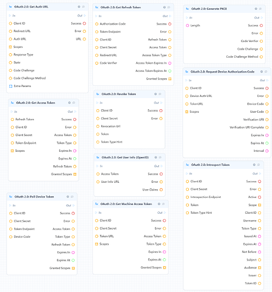The image size is (272, 292).
Task: Click the settings icon on Get Auth URL node
Action: (x=79, y=6)
